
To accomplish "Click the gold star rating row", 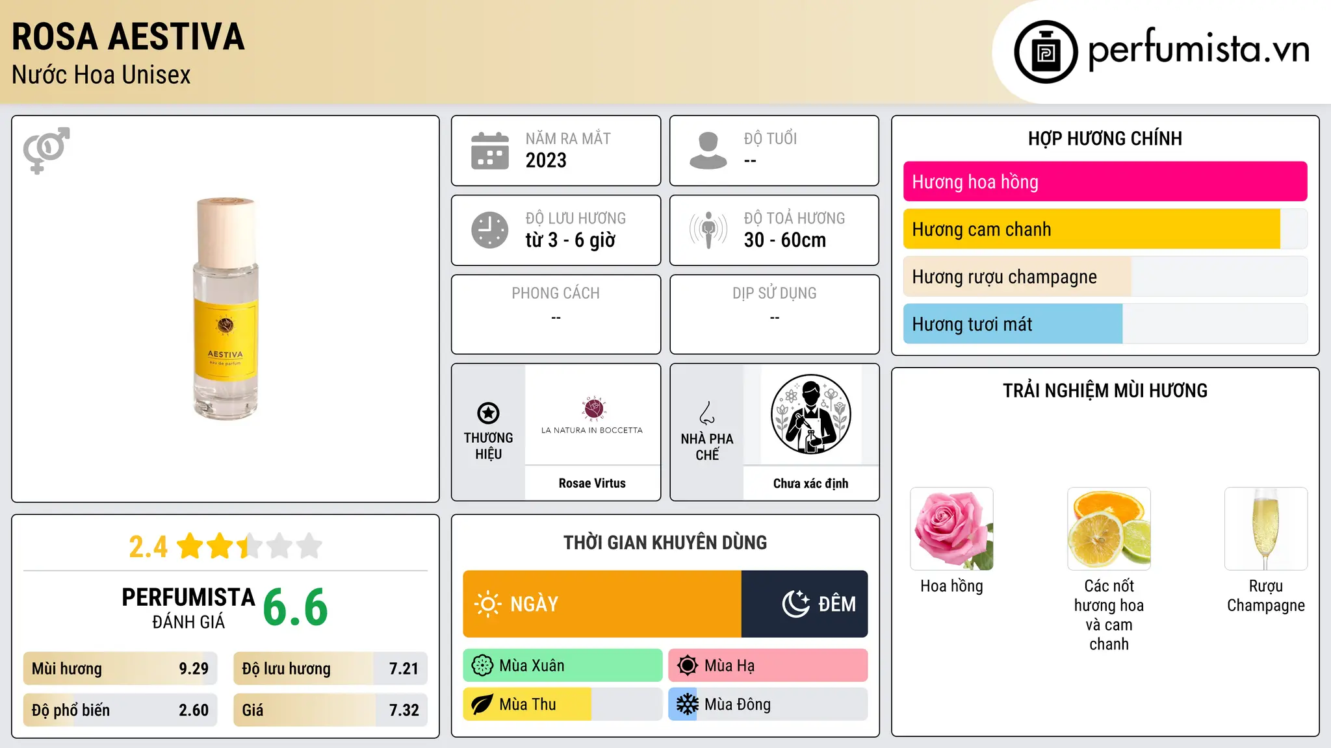I will (x=250, y=546).
